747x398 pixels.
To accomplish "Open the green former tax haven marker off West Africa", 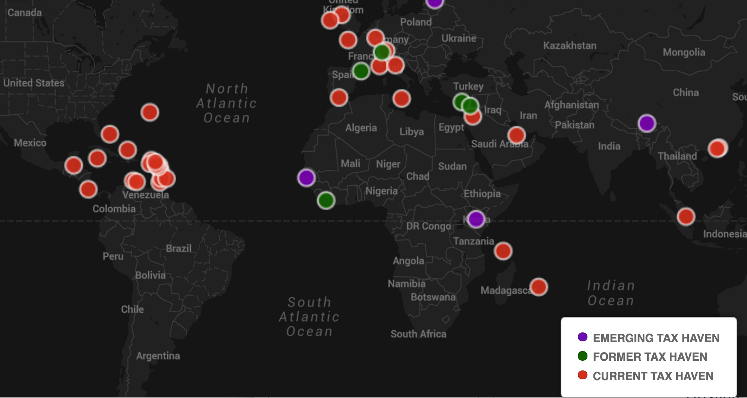I will coord(327,201).
